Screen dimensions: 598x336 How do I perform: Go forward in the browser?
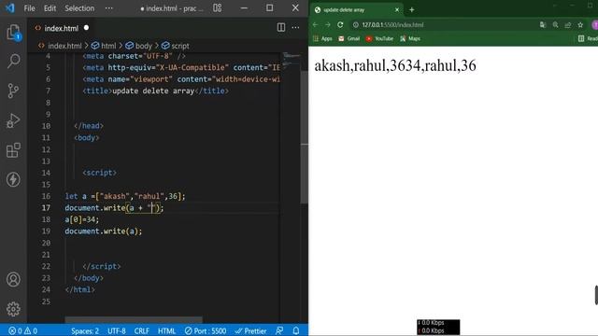(328, 25)
